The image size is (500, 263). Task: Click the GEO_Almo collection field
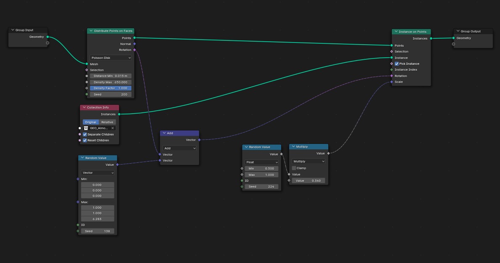coord(99,128)
